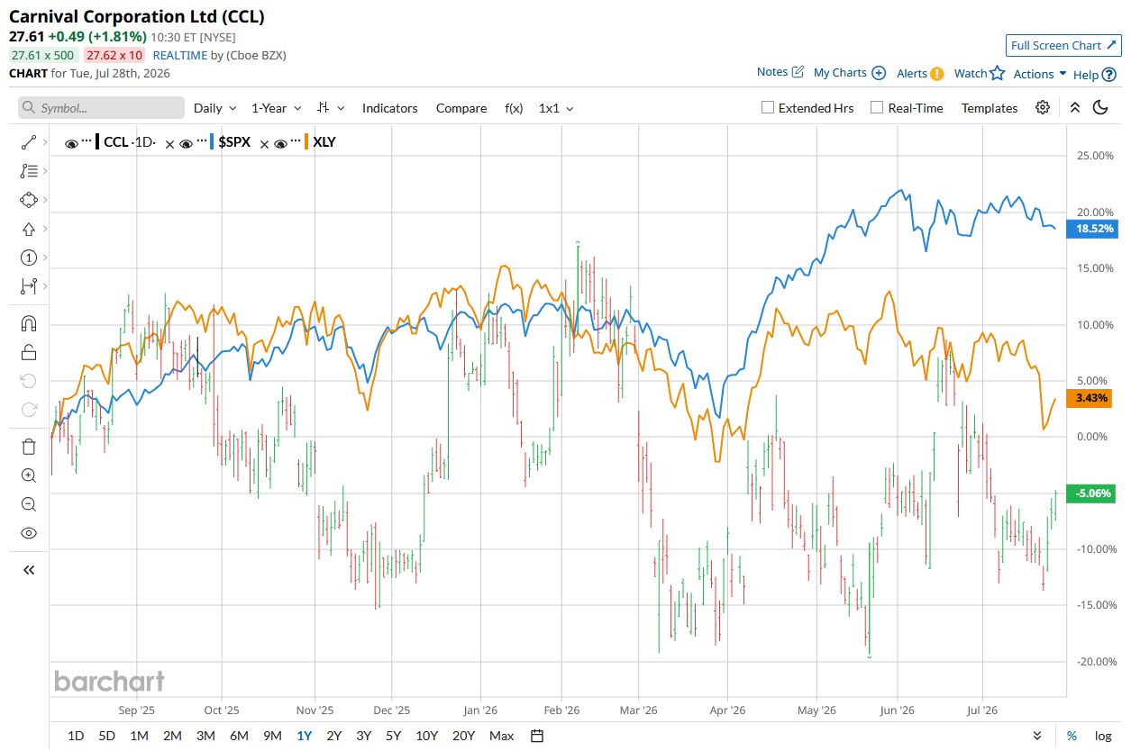This screenshot has width=1131, height=751.
Task: Open the CCL series more options dots
Action: 87,142
